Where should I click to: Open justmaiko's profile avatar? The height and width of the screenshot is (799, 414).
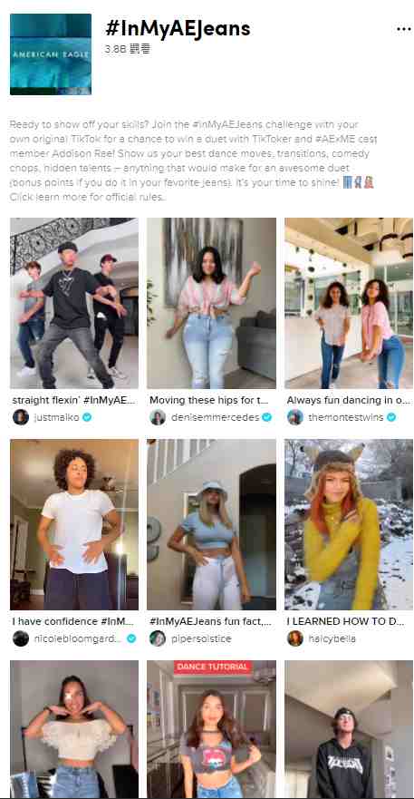pyautogui.click(x=21, y=417)
